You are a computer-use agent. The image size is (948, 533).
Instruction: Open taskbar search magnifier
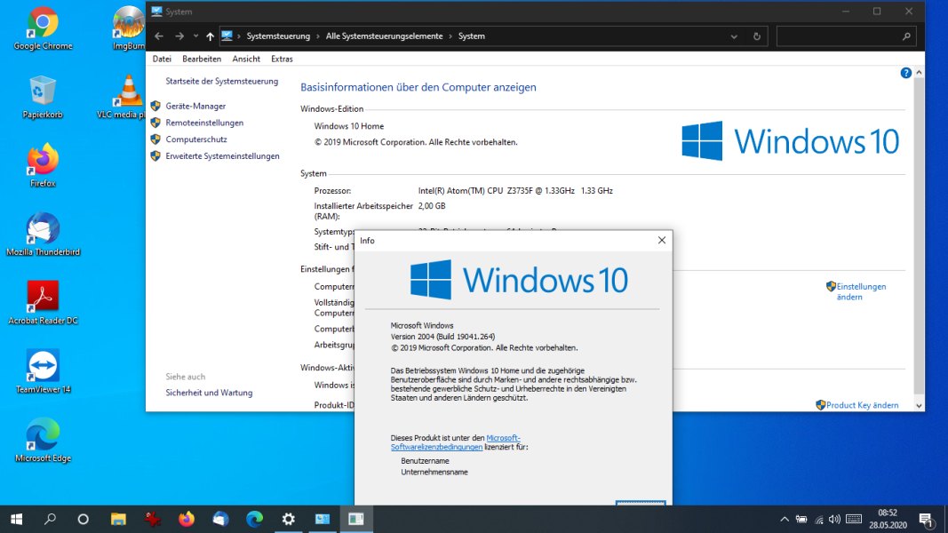(x=50, y=519)
